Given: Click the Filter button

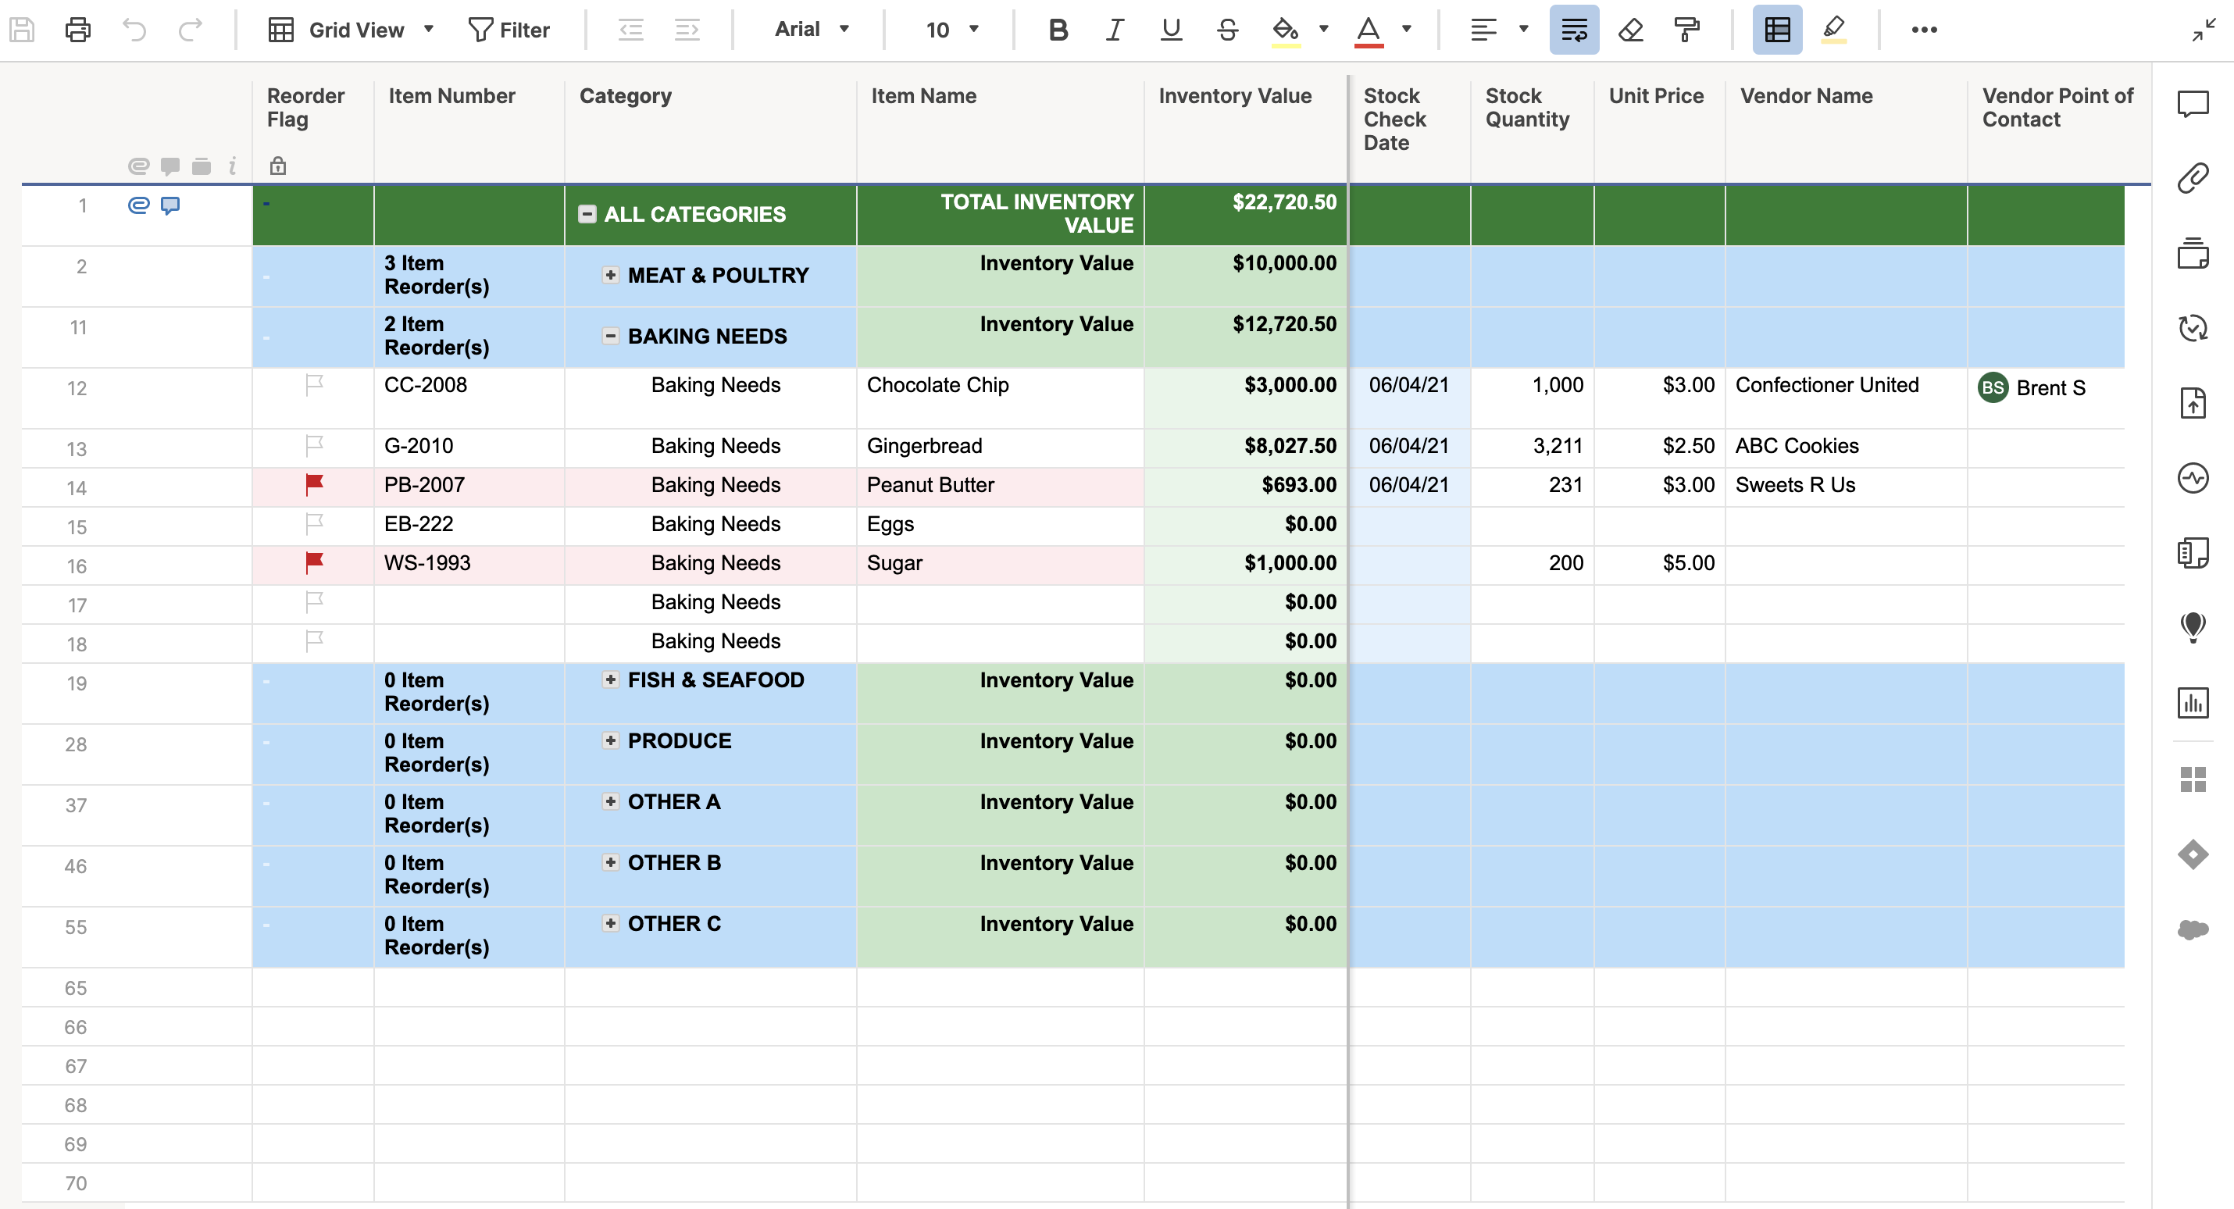Looking at the screenshot, I should (509, 30).
